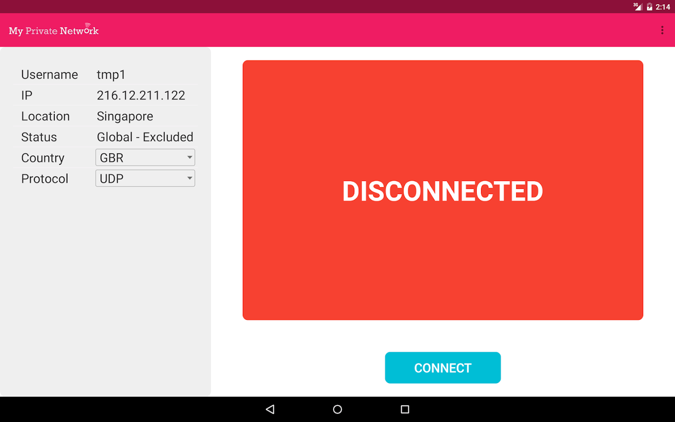Screen dimensions: 675x422
Task: Select the IP address 216.12.211.122
Action: [141, 96]
